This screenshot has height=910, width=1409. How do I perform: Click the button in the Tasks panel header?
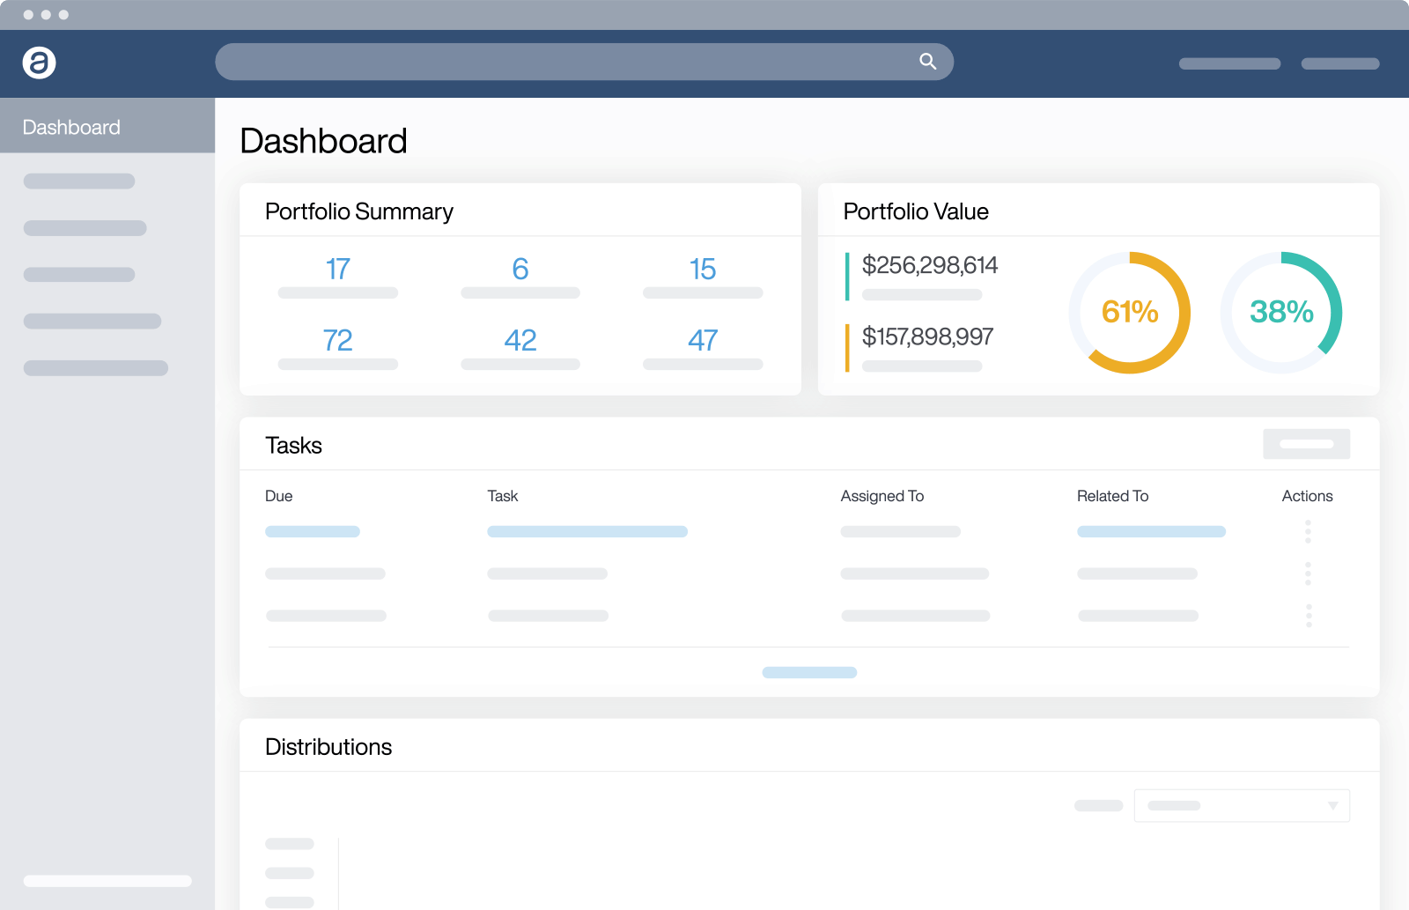click(1306, 444)
